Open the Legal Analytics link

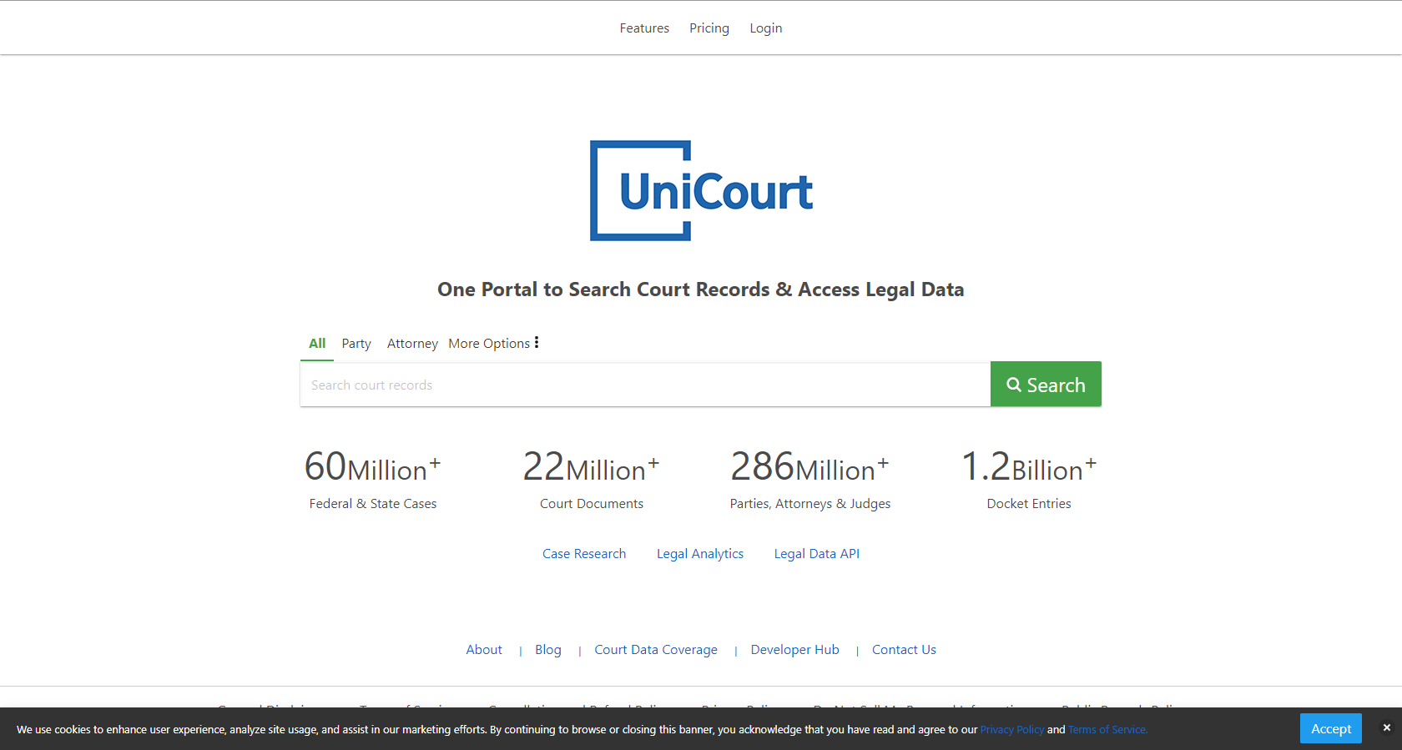tap(700, 554)
